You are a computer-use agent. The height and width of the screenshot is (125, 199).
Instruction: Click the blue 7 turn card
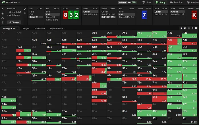pos(144,15)
